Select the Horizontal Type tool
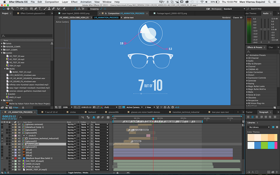The image size is (280, 175). coord(40,9)
